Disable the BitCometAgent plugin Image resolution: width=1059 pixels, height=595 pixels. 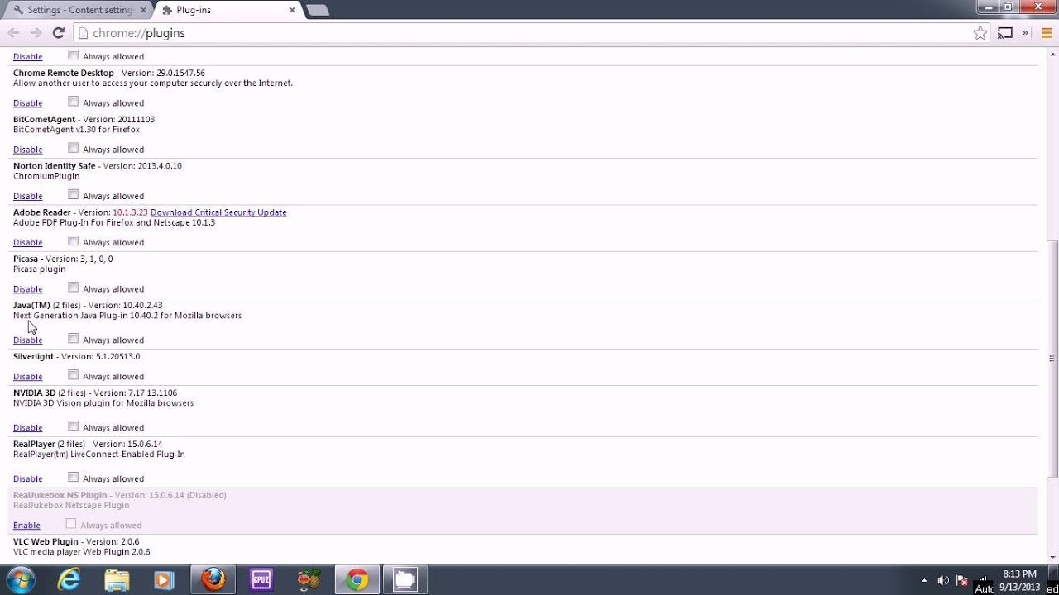coord(27,150)
